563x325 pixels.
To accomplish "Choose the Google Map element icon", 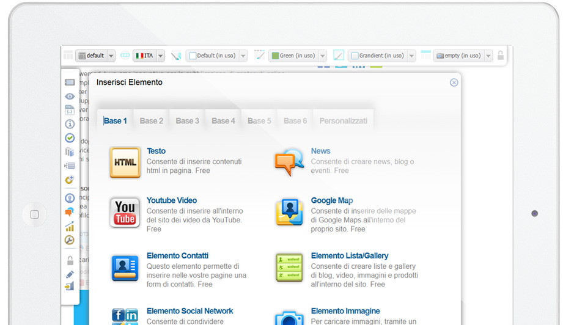I will click(x=289, y=213).
